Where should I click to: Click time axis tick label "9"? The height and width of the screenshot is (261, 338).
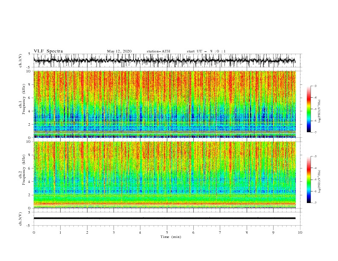coord(273,232)
